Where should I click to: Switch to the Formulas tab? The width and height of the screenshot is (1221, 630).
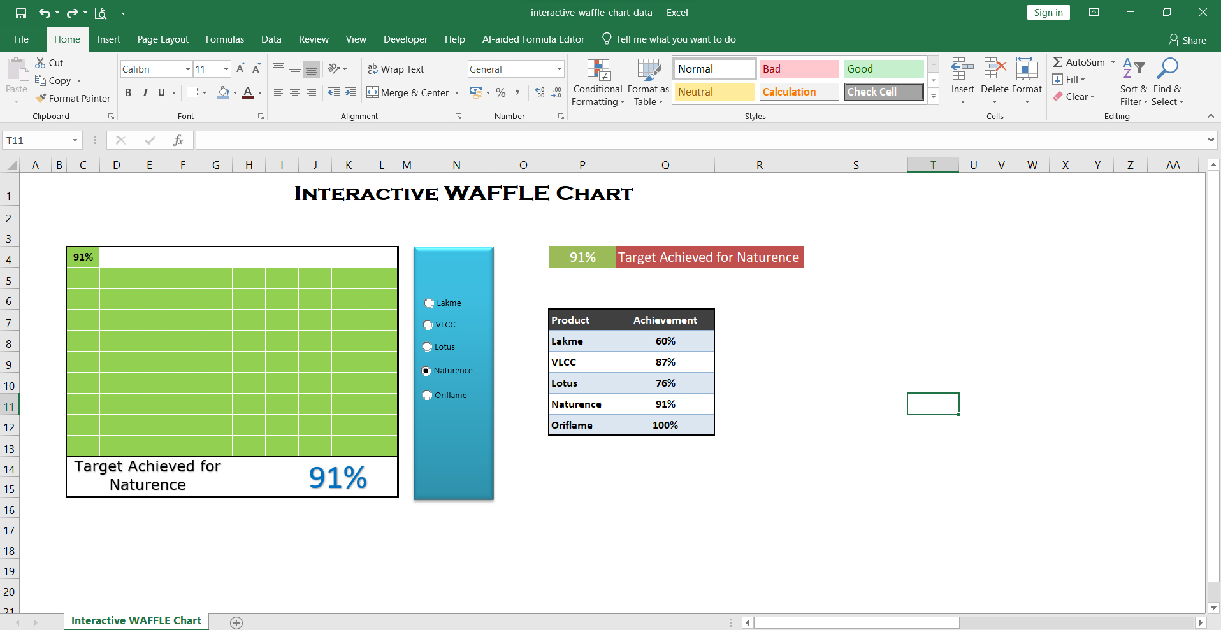(225, 39)
